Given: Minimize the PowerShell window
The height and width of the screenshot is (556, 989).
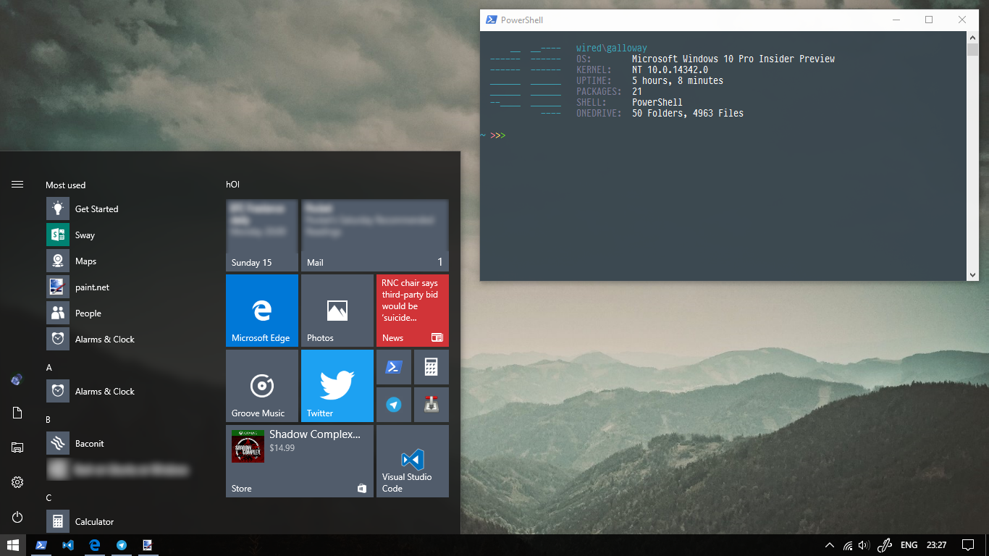Looking at the screenshot, I should click(x=896, y=20).
